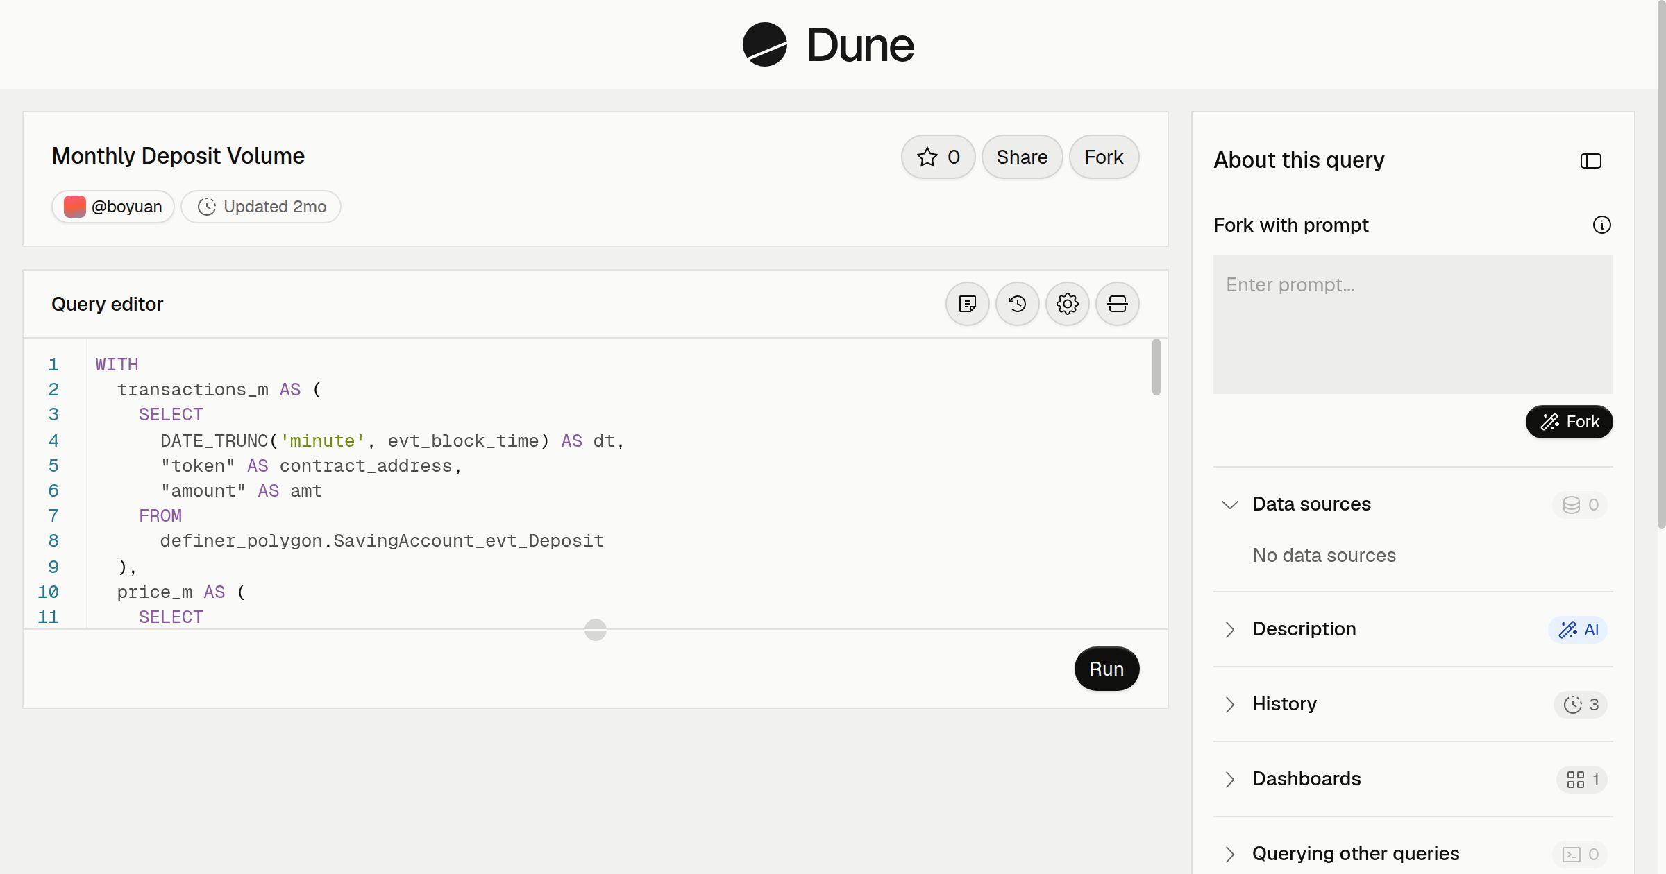Star the Monthly Deposit Volume query
Viewport: 1666px width, 874px height.
[x=938, y=157]
